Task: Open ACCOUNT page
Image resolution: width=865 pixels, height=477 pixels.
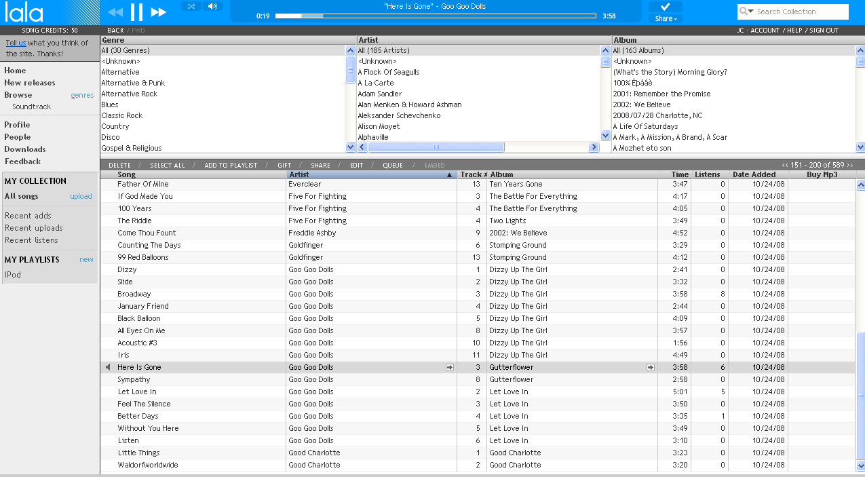Action: coord(765,31)
